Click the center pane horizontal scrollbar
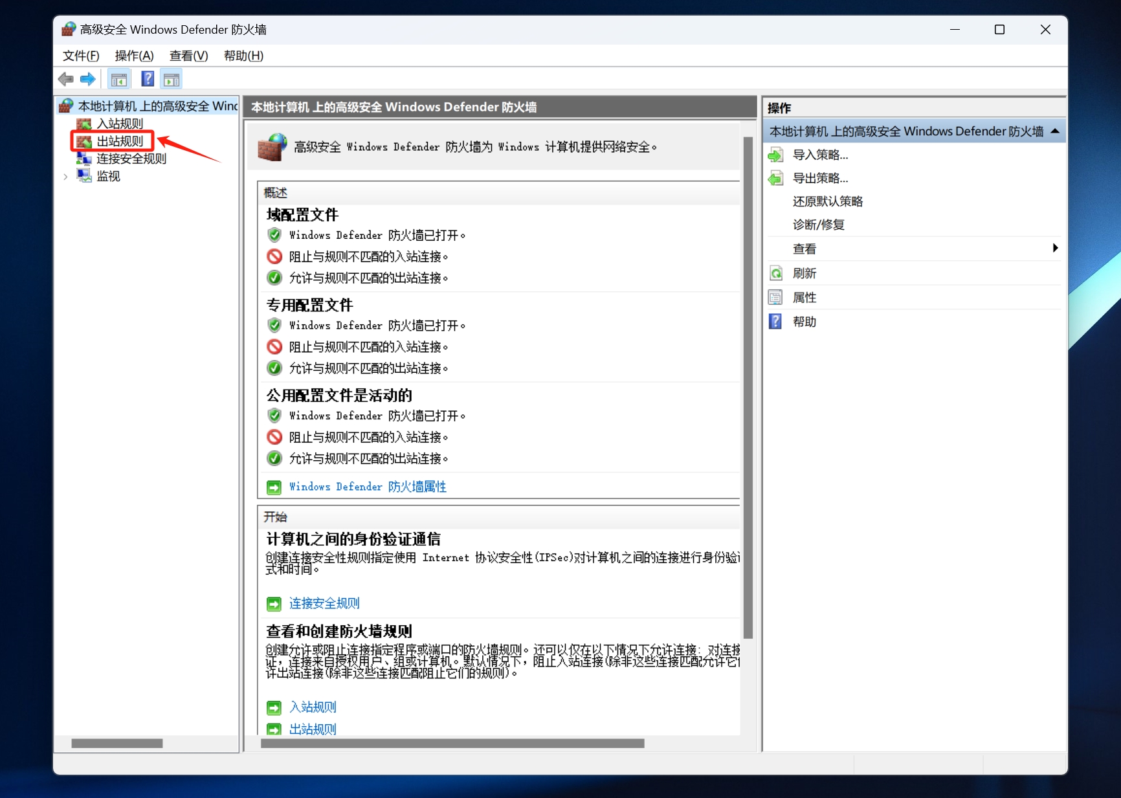Image resolution: width=1121 pixels, height=798 pixels. [452, 744]
